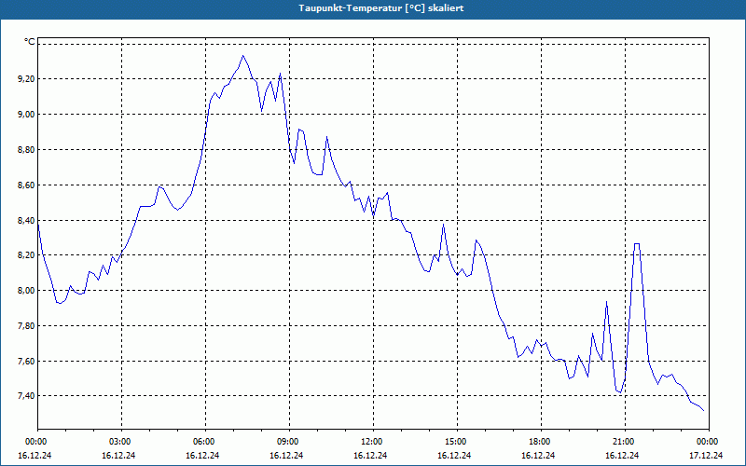746x466 pixels.
Task: Click the 17.12.24 date label
Action: click(x=706, y=456)
